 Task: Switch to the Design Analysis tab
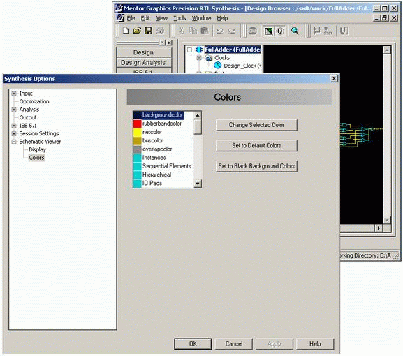pos(144,62)
